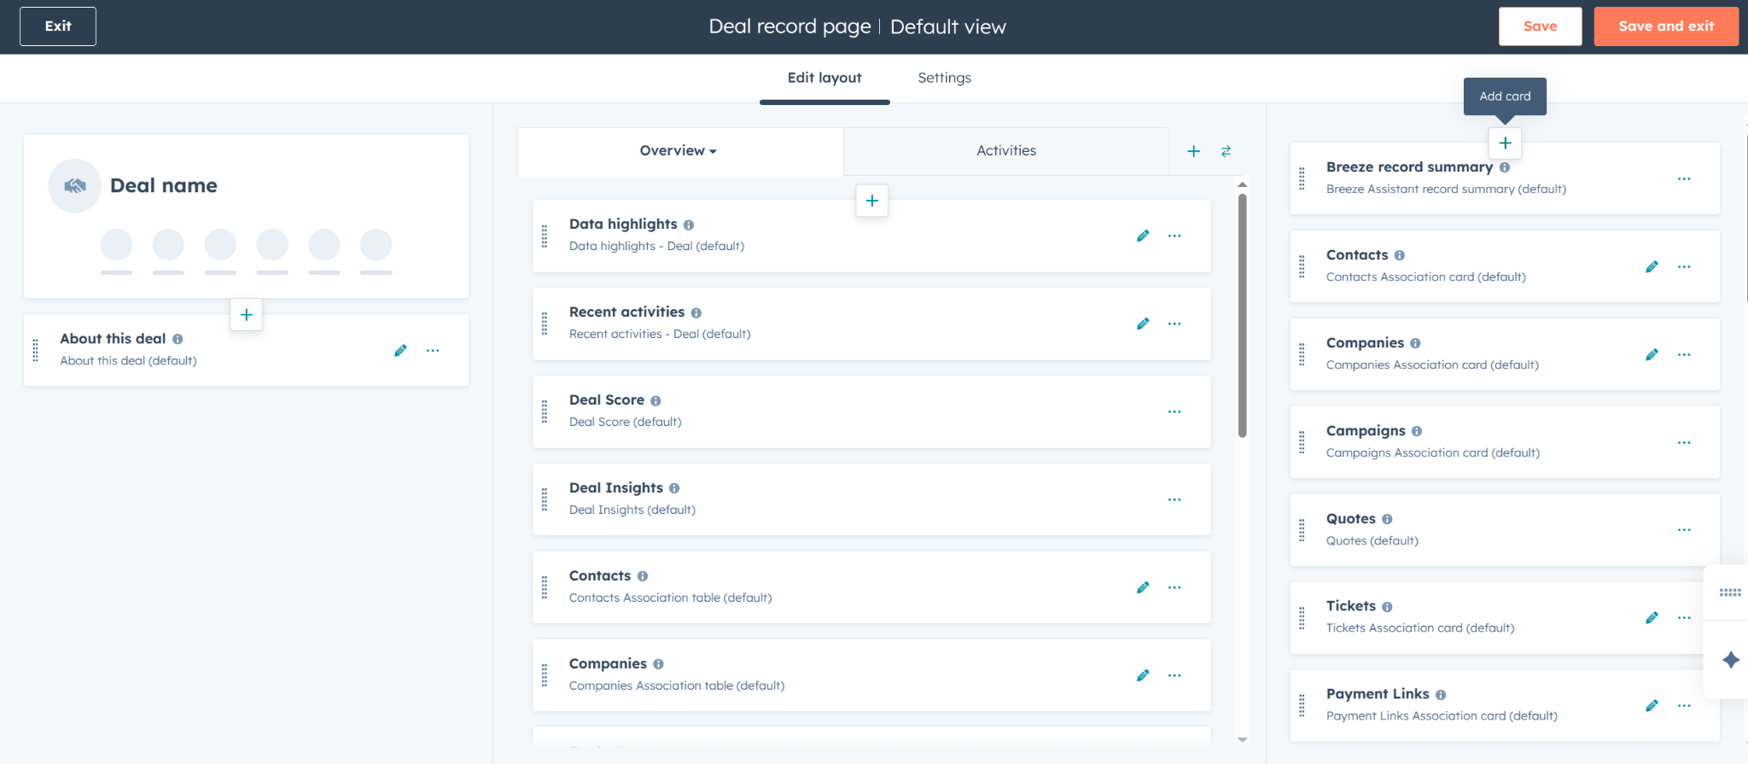The image size is (1748, 764).
Task: Edit the Tickets Association card
Action: click(1652, 617)
